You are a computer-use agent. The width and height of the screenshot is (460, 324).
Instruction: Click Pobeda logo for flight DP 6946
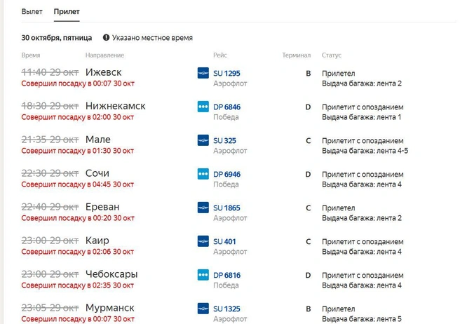click(x=203, y=174)
